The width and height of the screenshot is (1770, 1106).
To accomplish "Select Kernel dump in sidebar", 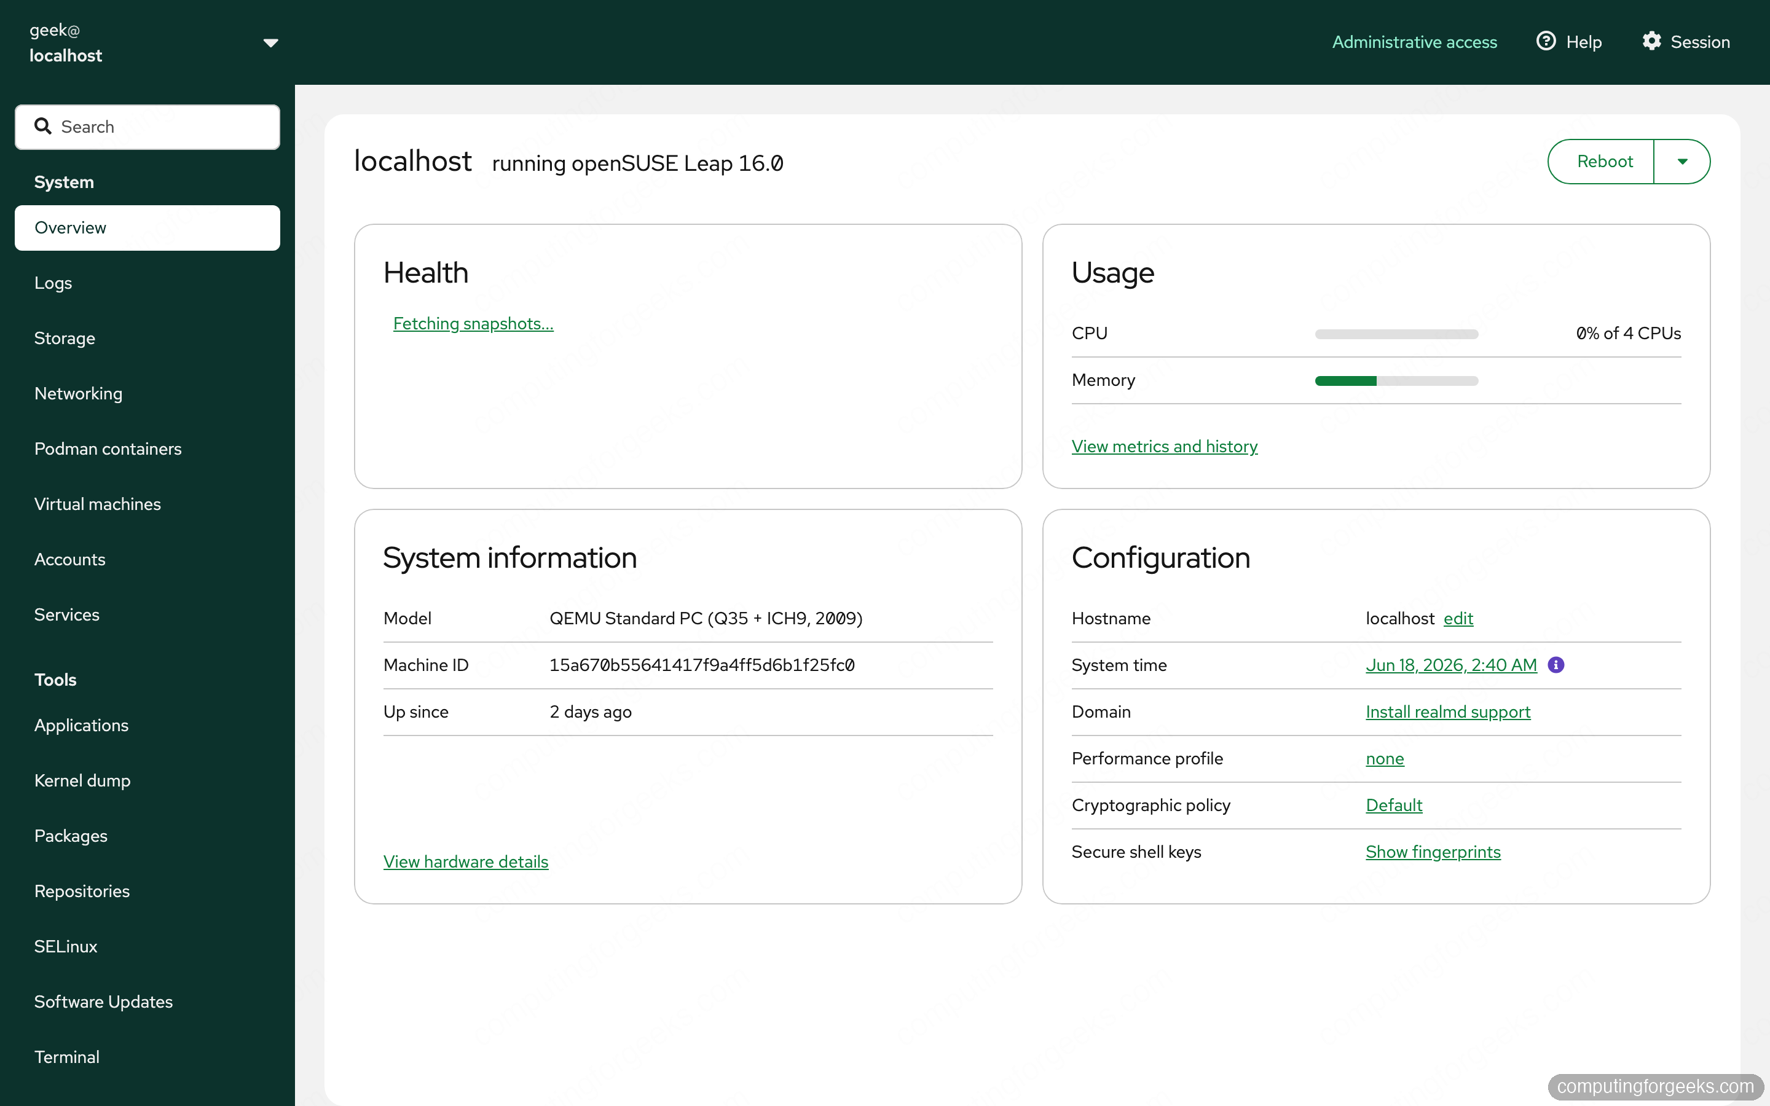I will coord(147,780).
